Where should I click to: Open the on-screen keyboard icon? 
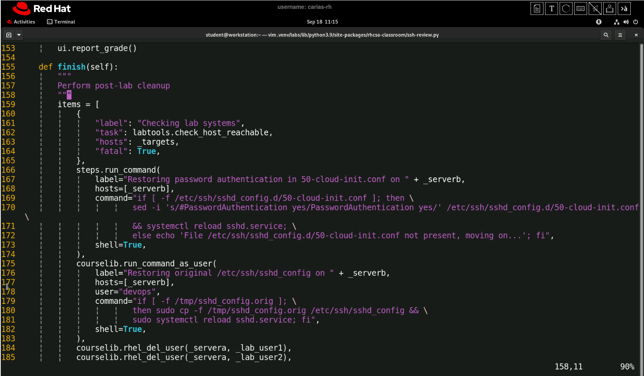tap(581, 8)
